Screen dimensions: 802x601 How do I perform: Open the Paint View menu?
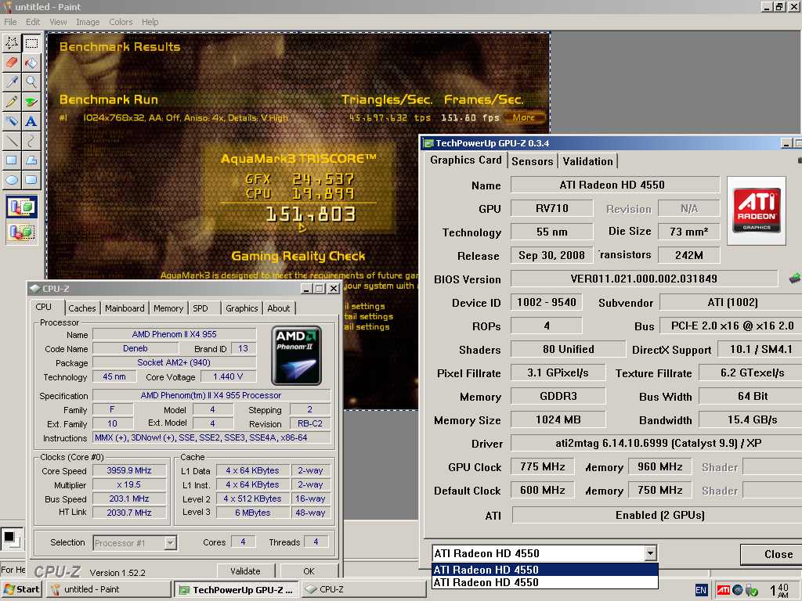click(58, 22)
